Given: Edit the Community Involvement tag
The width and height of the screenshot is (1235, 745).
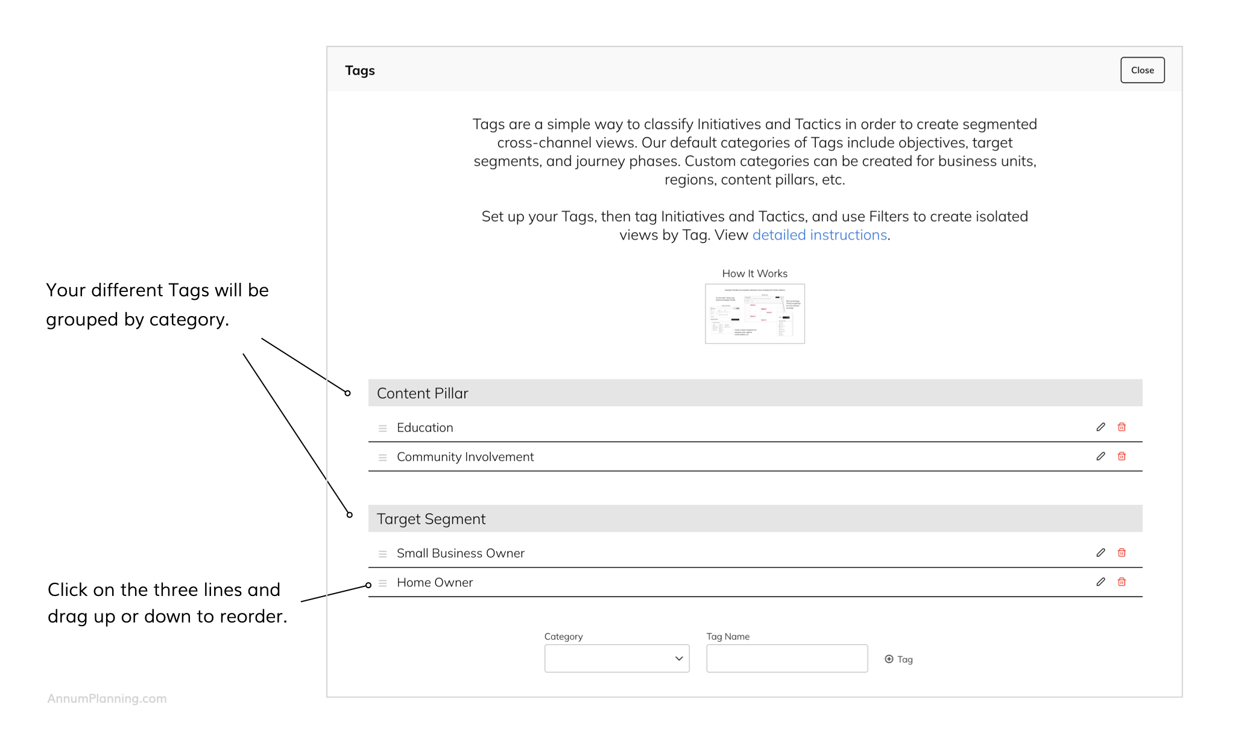Looking at the screenshot, I should (x=1101, y=456).
